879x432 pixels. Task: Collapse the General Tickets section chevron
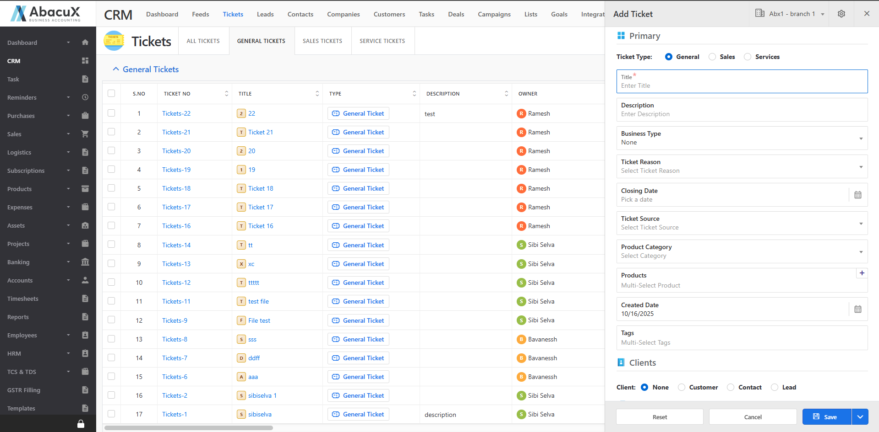click(116, 69)
